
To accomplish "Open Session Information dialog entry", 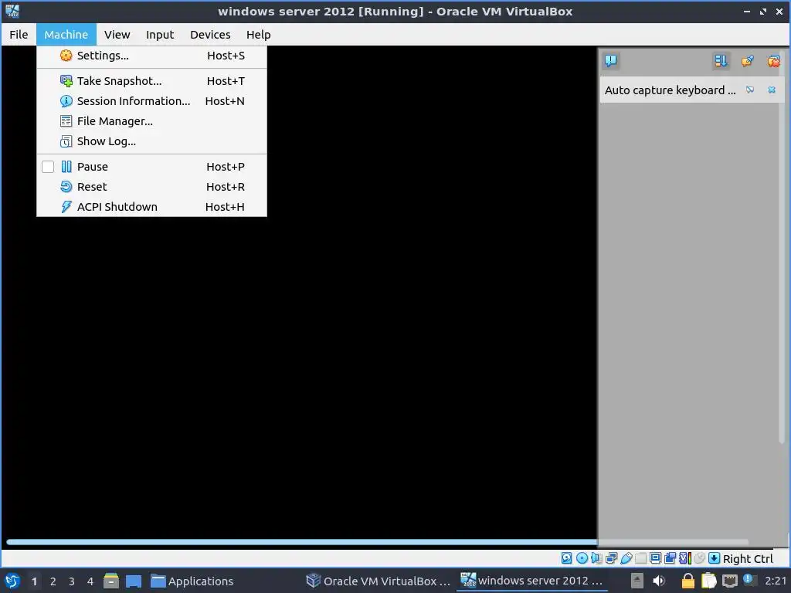I will [151, 101].
